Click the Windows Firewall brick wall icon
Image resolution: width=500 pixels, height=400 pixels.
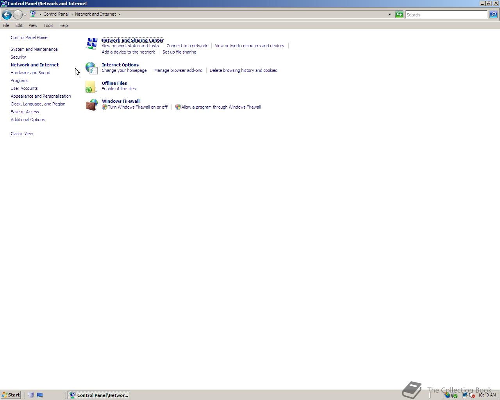[91, 105]
